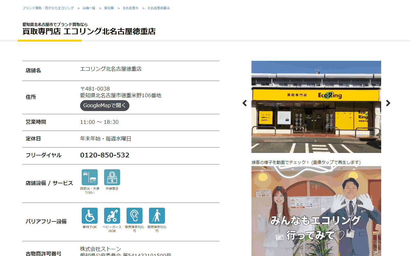Play the みんなもエコリング staff video
The width and height of the screenshot is (410, 256).
click(316, 211)
